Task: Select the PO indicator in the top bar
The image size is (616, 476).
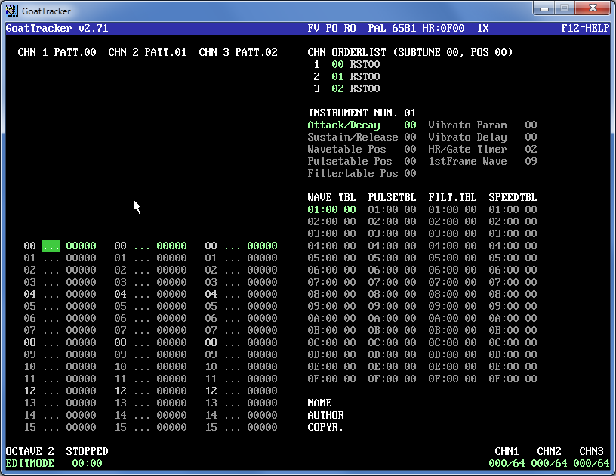Action: coord(331,28)
